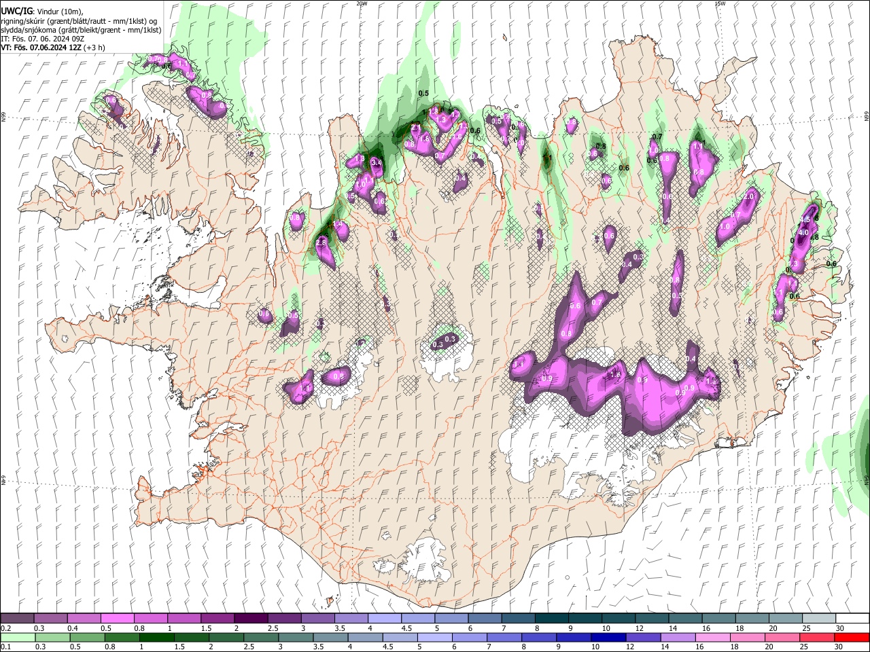Click the 'rigning/skúrir' legend description line
This screenshot has width=870, height=652.
(78, 21)
